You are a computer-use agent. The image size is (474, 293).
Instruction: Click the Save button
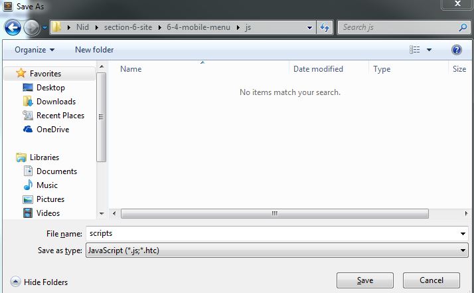pyautogui.click(x=364, y=280)
